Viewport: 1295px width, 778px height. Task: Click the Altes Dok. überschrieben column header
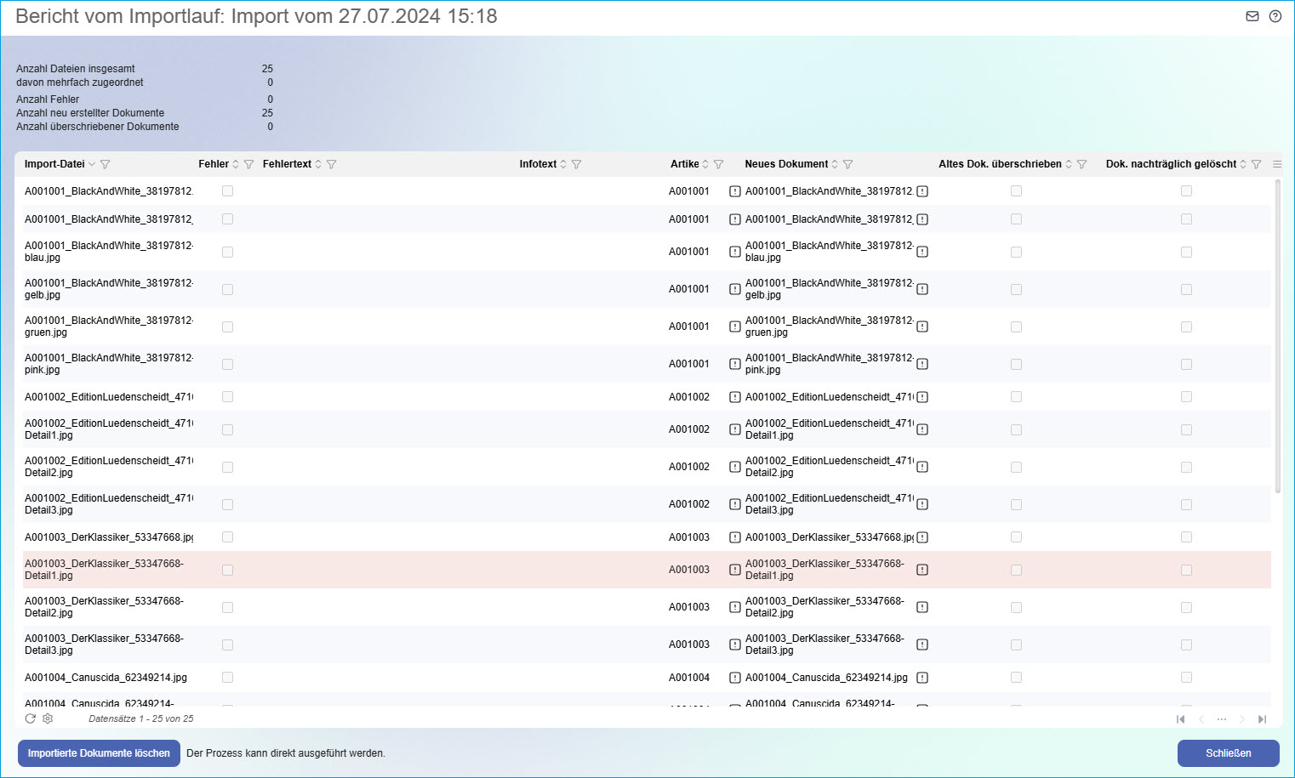(999, 164)
